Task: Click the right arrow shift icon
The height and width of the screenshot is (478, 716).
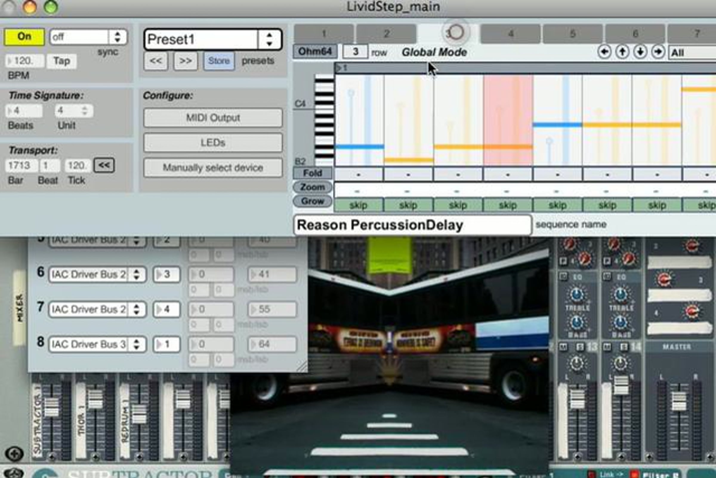Action: click(658, 52)
